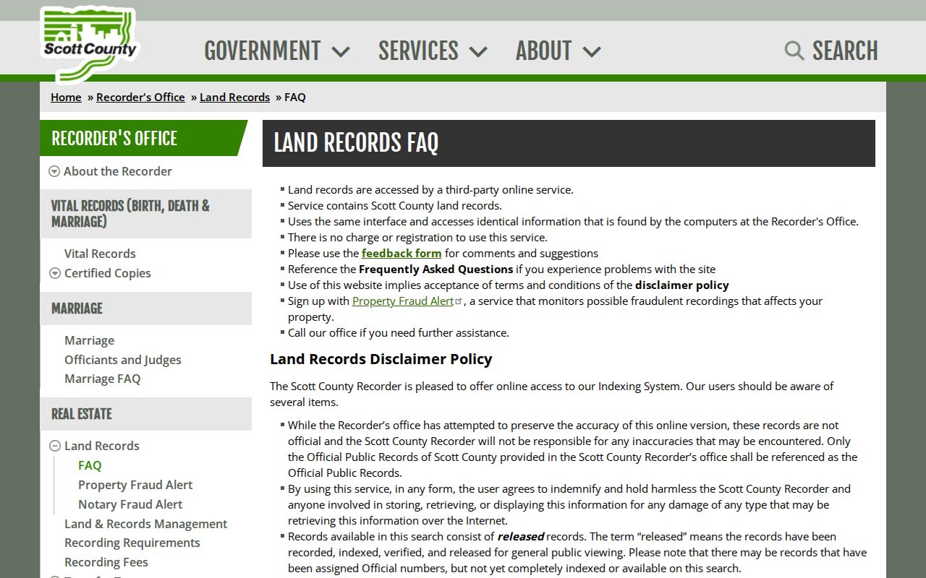Expand the Services menu chevron
This screenshot has width=926, height=578.
pyautogui.click(x=478, y=51)
